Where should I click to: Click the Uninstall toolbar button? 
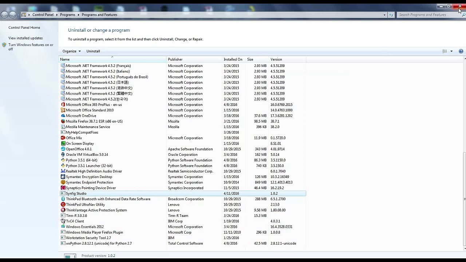point(93,51)
